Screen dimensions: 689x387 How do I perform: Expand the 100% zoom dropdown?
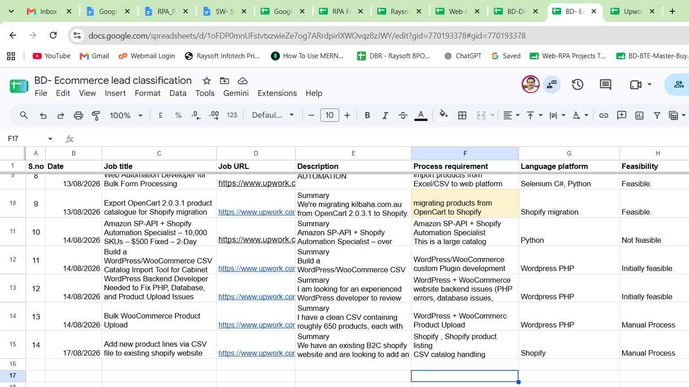[x=126, y=116]
